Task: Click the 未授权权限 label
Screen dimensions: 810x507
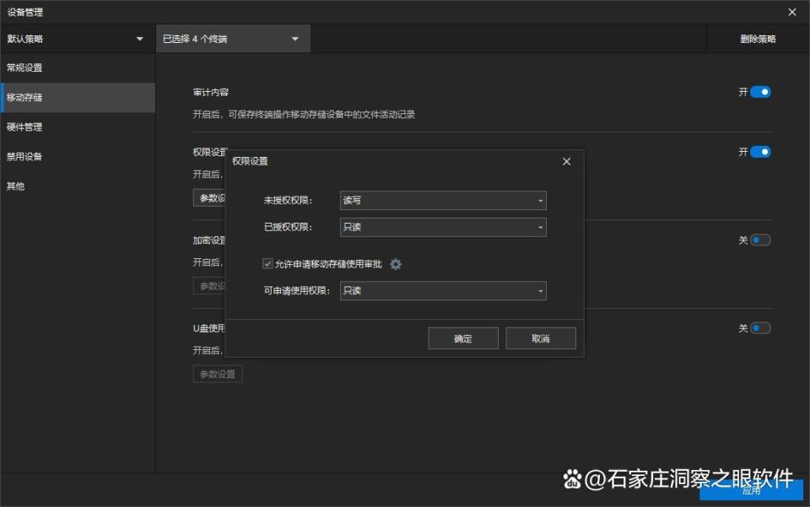Action: (288, 200)
